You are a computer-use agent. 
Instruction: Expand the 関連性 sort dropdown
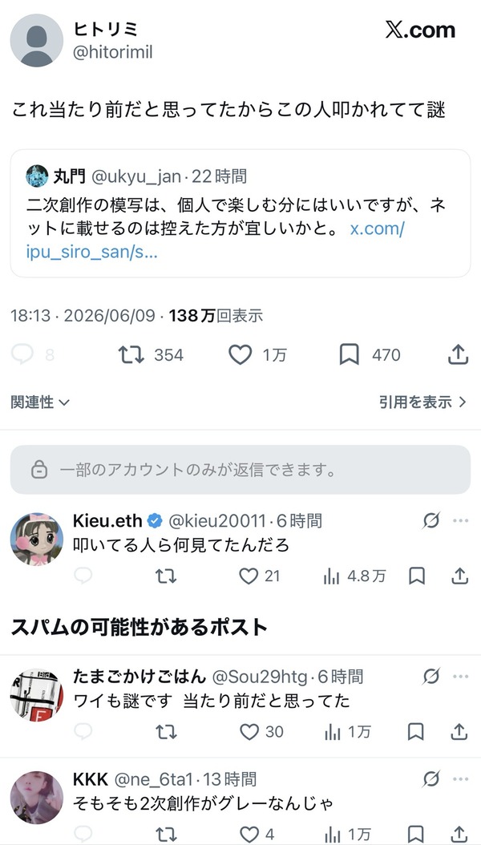[40, 402]
